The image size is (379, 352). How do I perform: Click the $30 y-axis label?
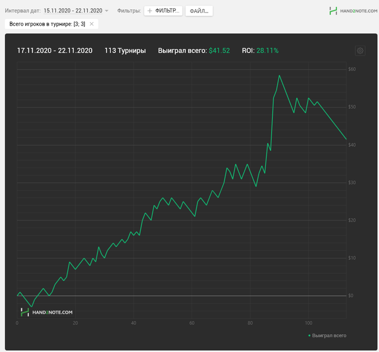[x=352, y=183]
